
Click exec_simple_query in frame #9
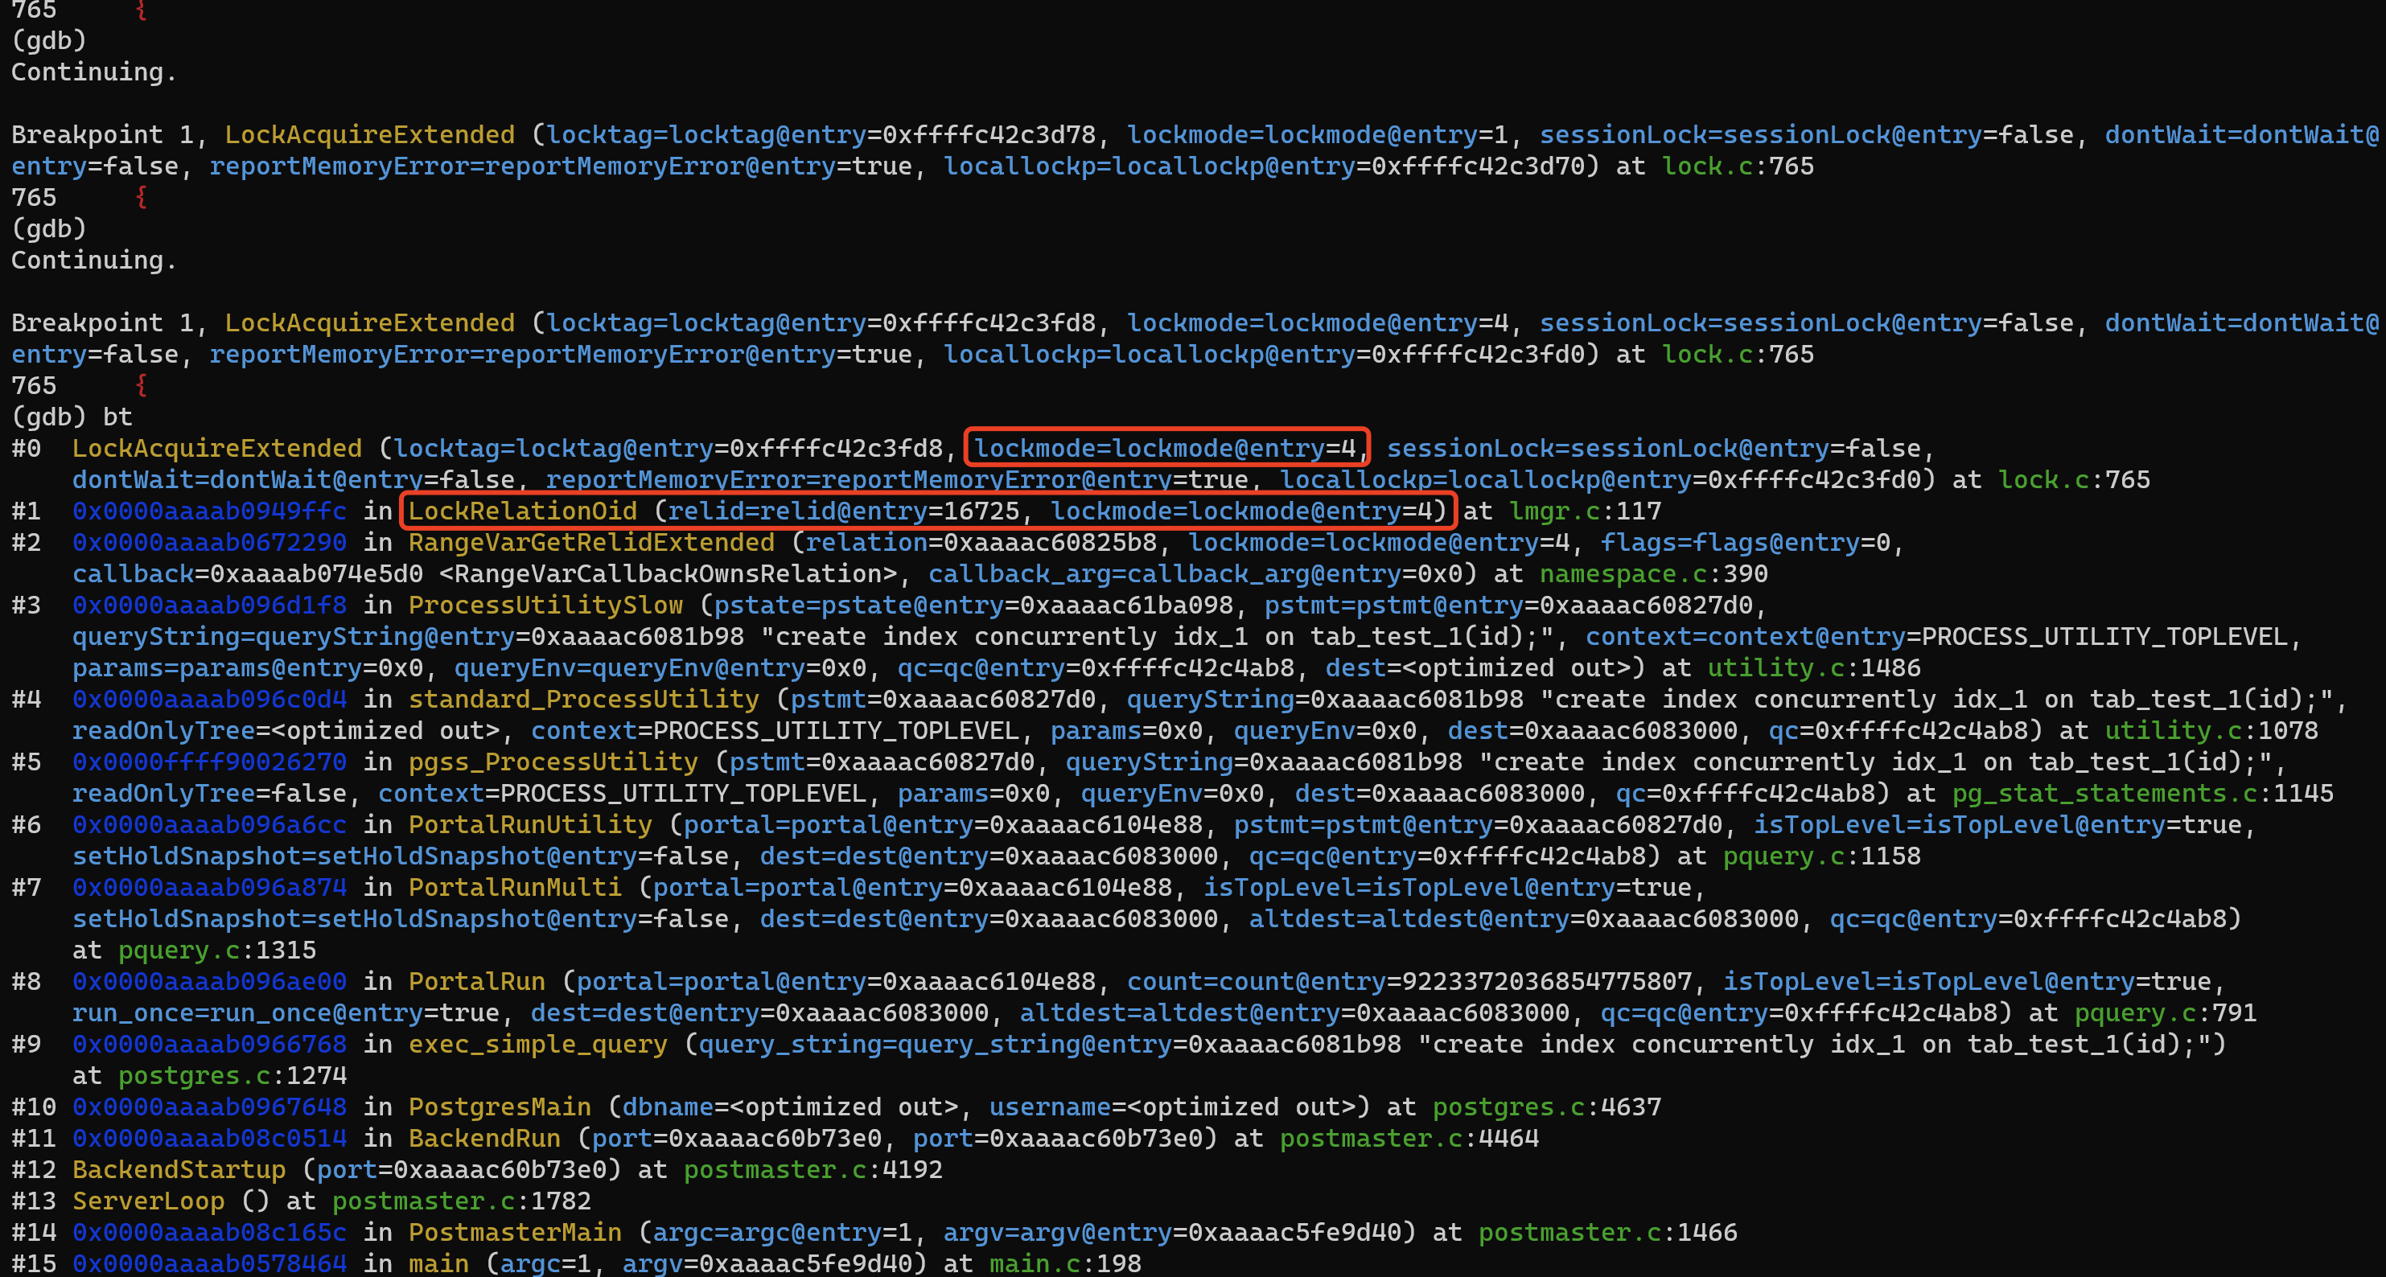(x=537, y=1045)
